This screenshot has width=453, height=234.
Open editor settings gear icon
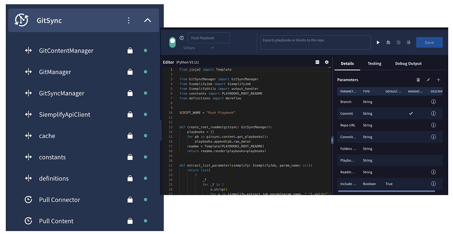[x=327, y=62]
